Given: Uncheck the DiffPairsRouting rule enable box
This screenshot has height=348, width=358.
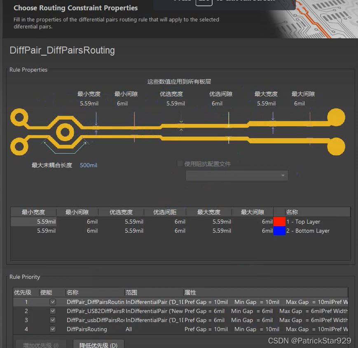Looking at the screenshot, I should point(53,329).
